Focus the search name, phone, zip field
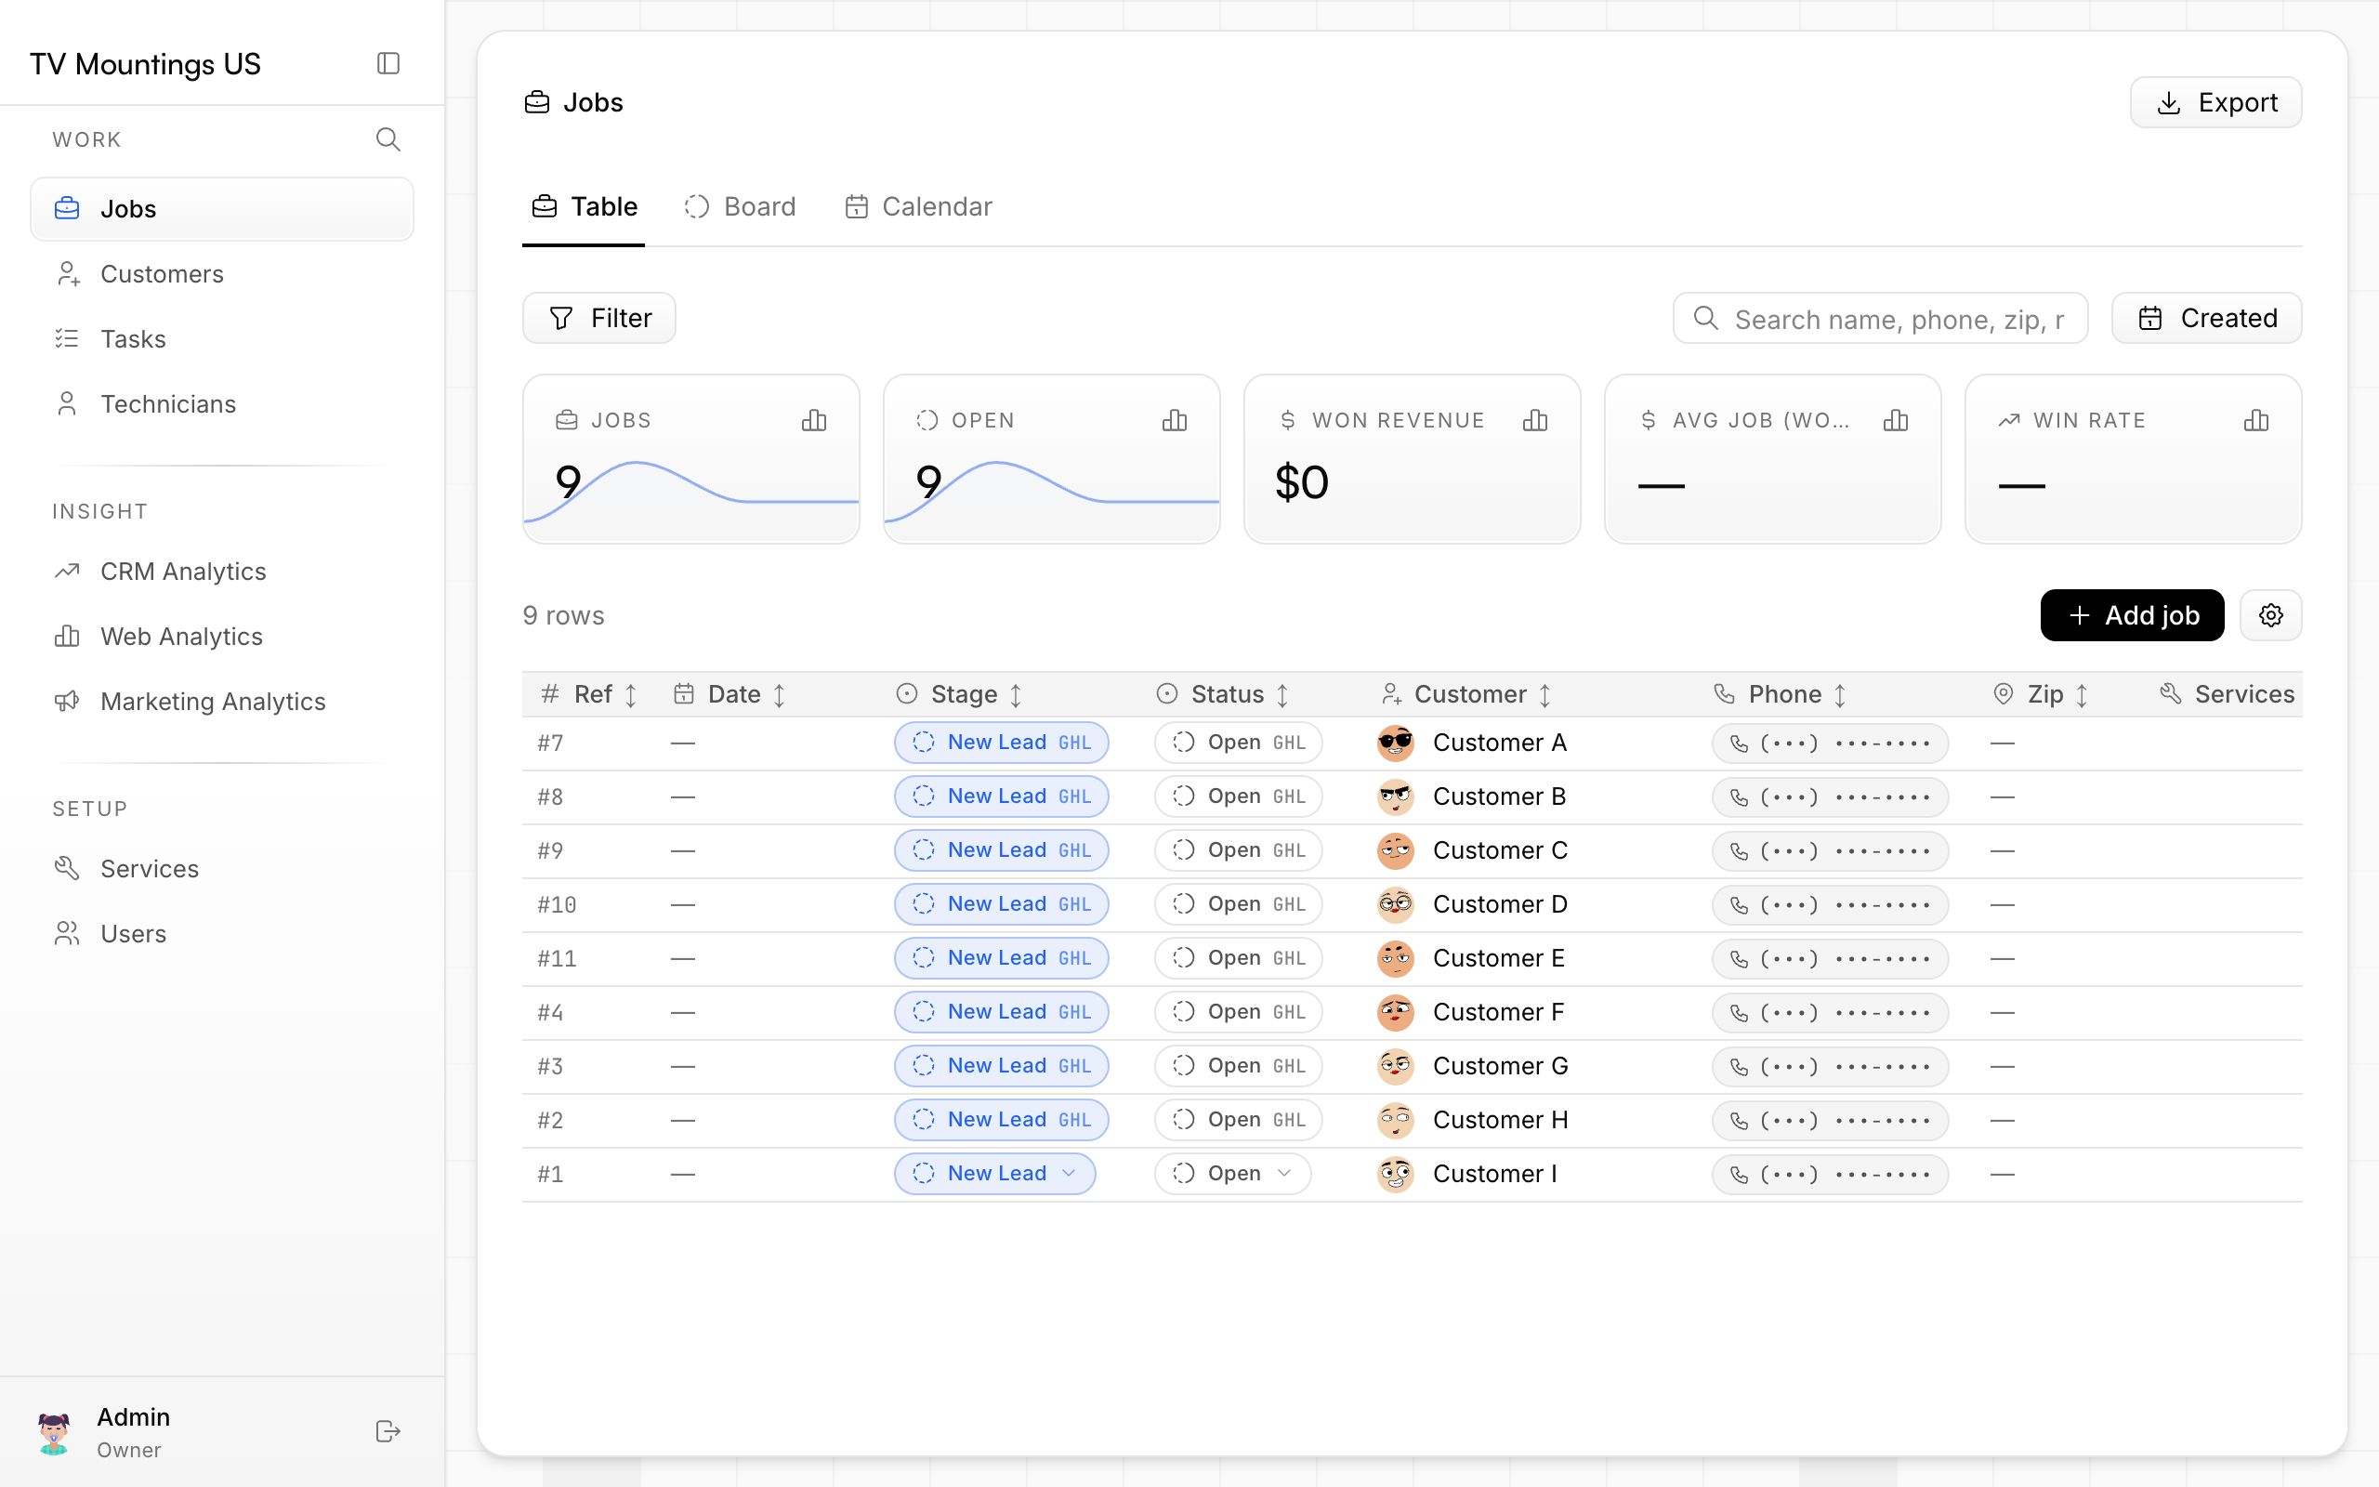The height and width of the screenshot is (1487, 2379). point(1881,319)
